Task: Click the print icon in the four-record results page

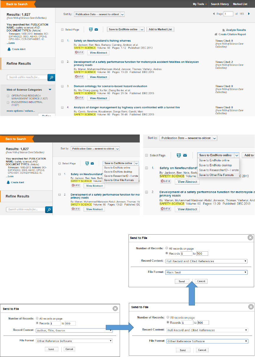Action: tap(91, 29)
